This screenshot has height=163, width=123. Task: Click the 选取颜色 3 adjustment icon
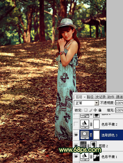point(85,135)
